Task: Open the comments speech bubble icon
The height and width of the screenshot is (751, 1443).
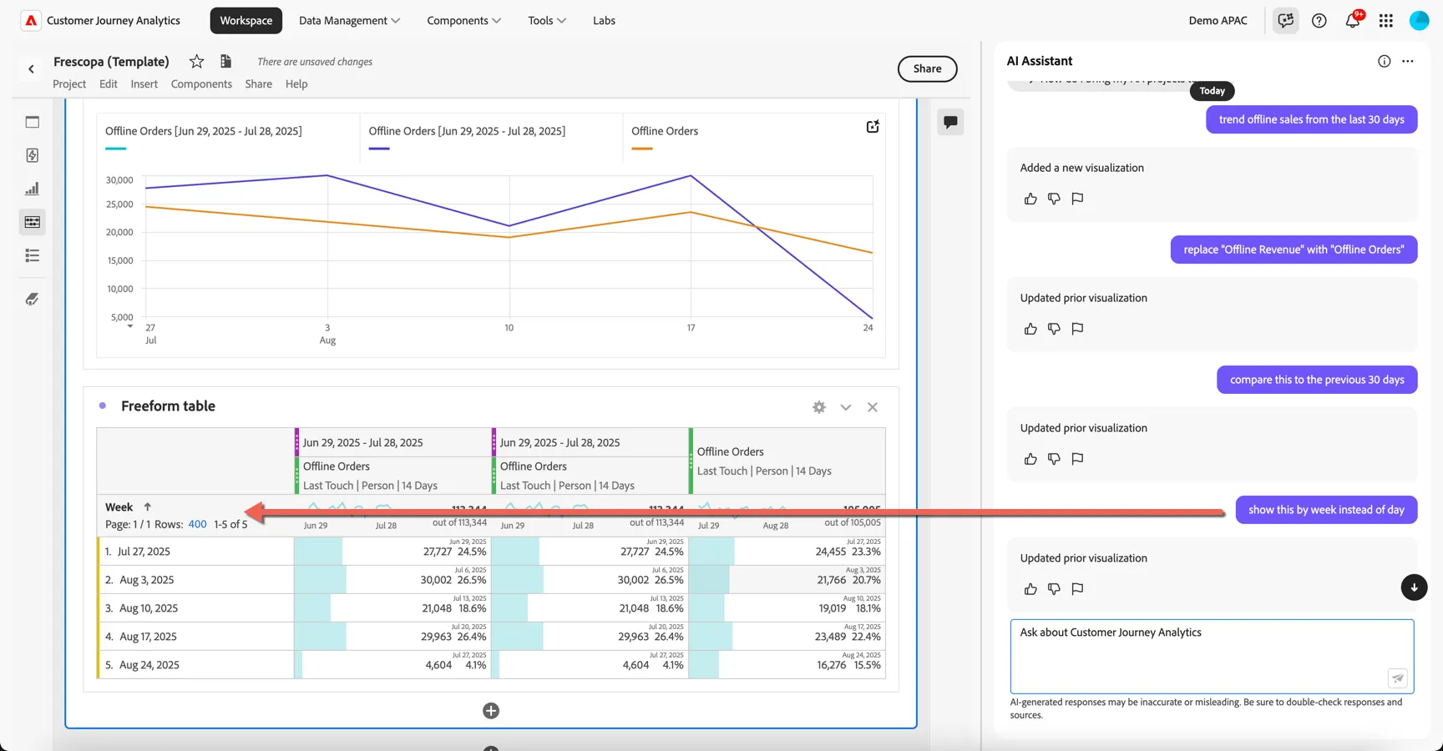Action: 950,122
